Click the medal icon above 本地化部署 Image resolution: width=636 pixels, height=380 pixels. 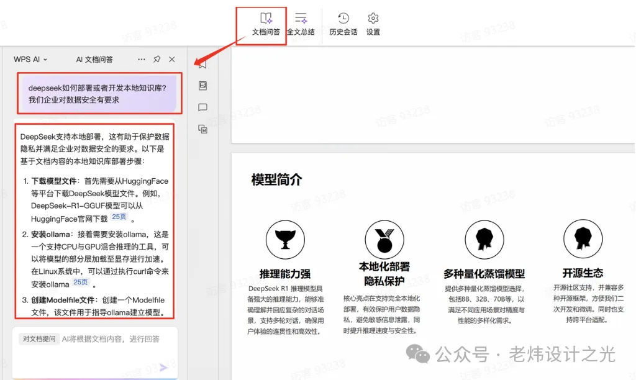pos(384,239)
